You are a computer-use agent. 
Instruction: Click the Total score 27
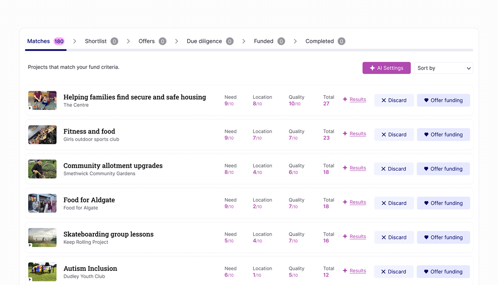point(326,104)
